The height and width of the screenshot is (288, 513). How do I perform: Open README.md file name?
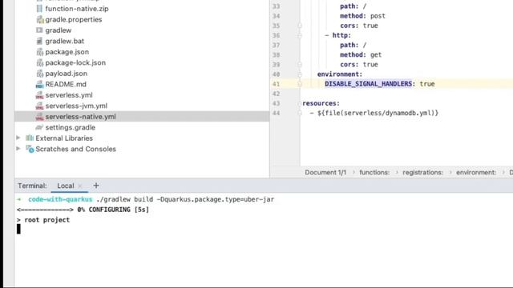66,84
